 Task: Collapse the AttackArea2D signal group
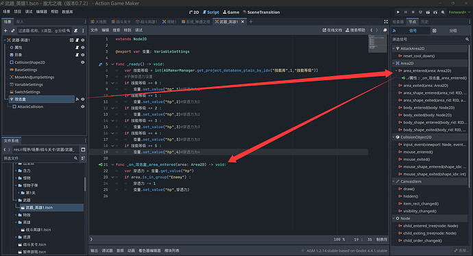(393, 49)
